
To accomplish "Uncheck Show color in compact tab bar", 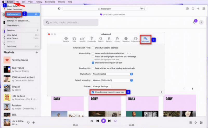I will (x=93, y=63).
